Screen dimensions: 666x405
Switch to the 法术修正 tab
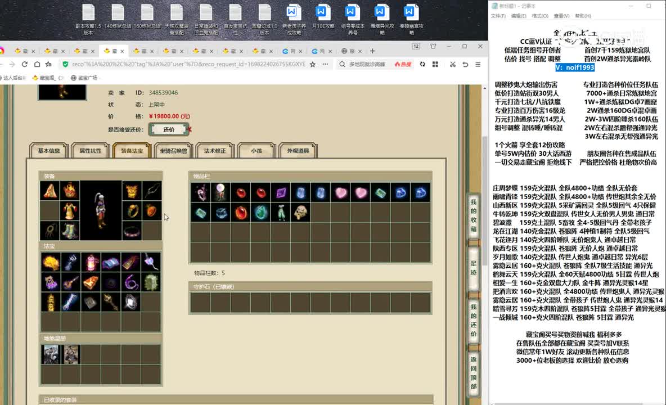215,151
